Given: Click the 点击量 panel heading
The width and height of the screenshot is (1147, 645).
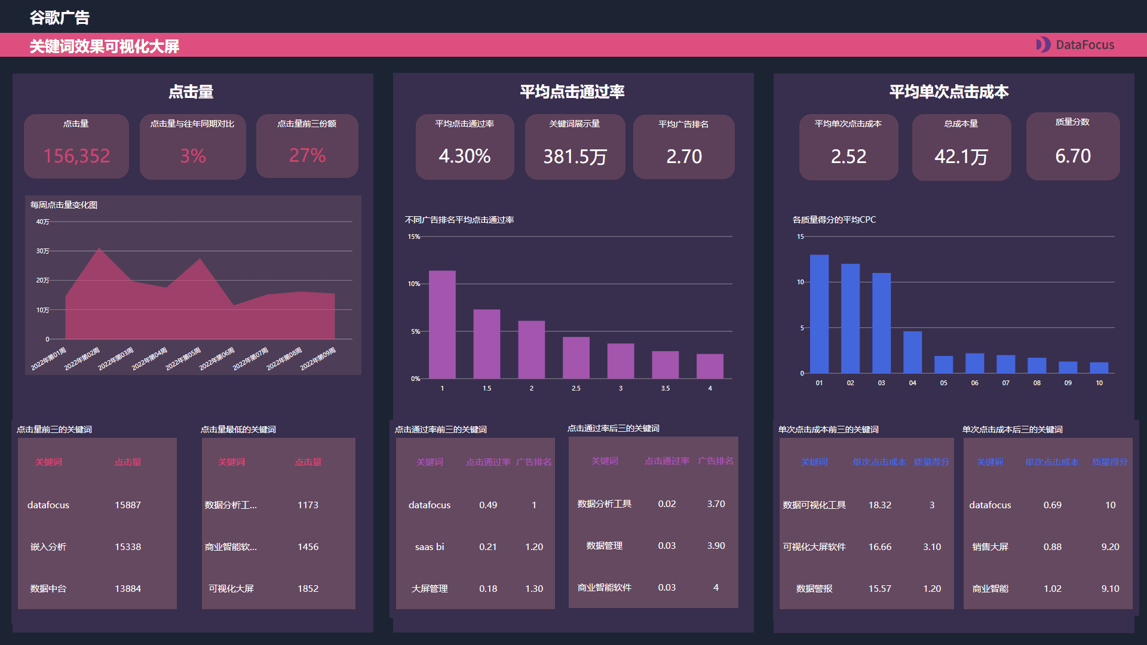Looking at the screenshot, I should point(191,91).
